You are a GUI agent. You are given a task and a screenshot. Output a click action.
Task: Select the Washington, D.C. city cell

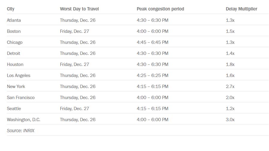[x=23, y=120]
